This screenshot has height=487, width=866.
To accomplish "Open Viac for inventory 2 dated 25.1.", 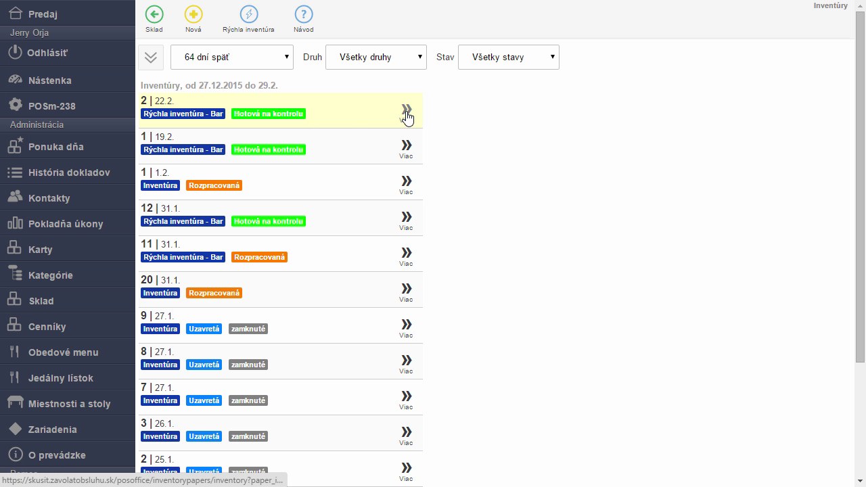I will 406,471.
